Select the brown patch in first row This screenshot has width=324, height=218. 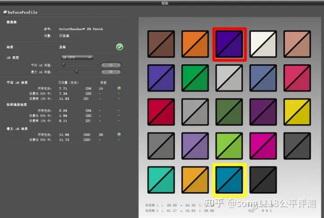click(x=161, y=44)
